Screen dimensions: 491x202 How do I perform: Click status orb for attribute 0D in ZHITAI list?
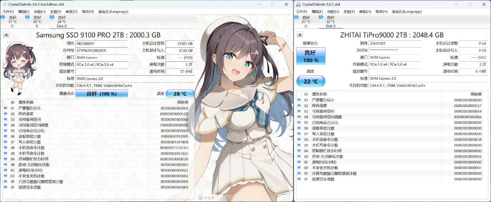click(x=298, y=168)
